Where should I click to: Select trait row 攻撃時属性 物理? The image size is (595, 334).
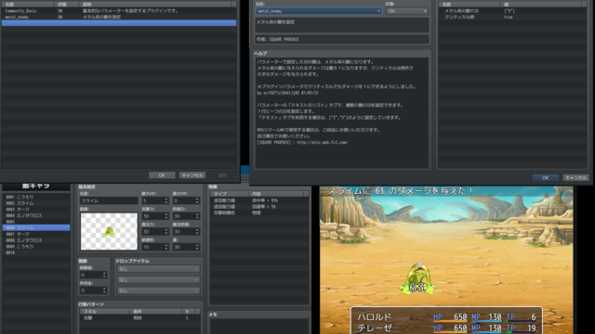(x=259, y=212)
